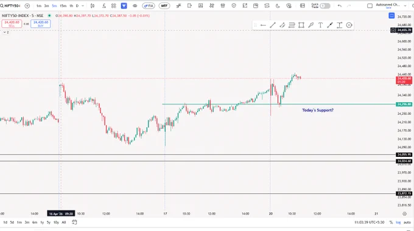
Task: Click the Today's Support? text label
Action: (x=318, y=110)
